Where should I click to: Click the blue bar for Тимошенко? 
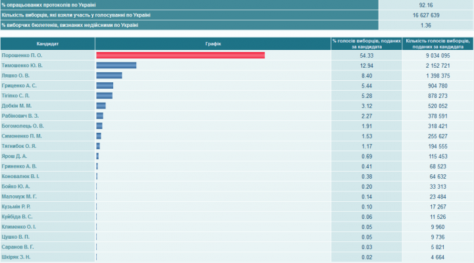click(x=116, y=66)
